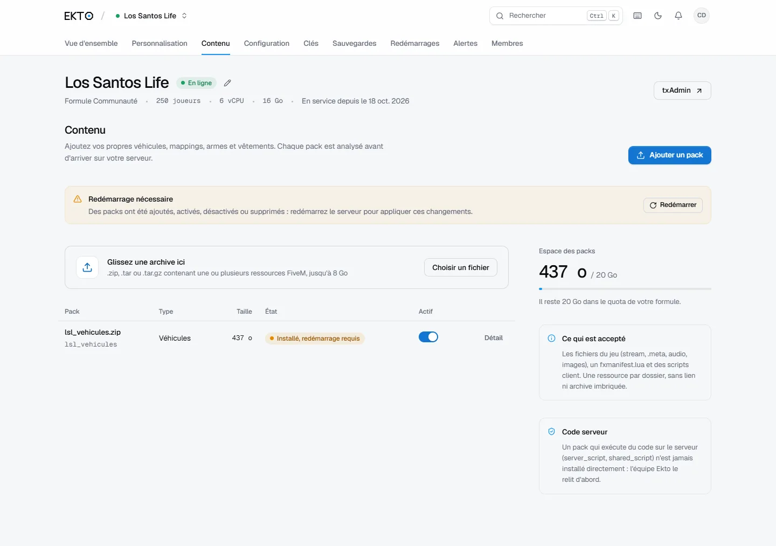Select the Contenu tab
This screenshot has height=546, width=776.
pyautogui.click(x=216, y=44)
